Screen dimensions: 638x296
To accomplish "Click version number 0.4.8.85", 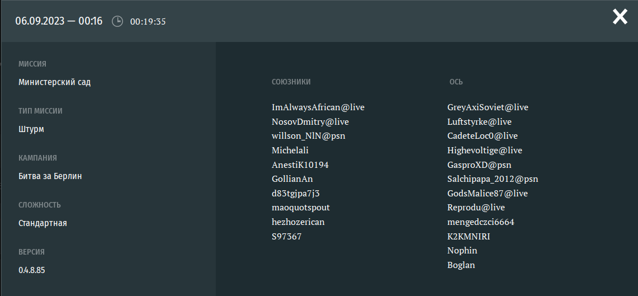I will point(31,270).
